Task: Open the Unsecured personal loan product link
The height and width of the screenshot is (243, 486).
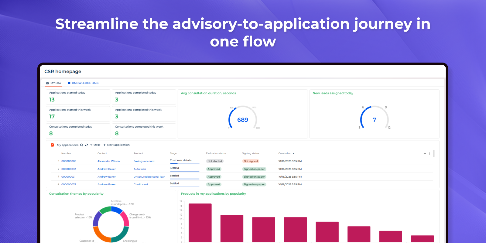Action: click(149, 177)
